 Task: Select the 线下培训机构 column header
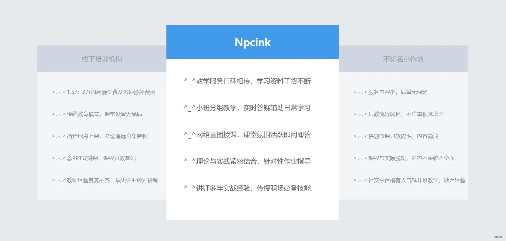click(102, 59)
